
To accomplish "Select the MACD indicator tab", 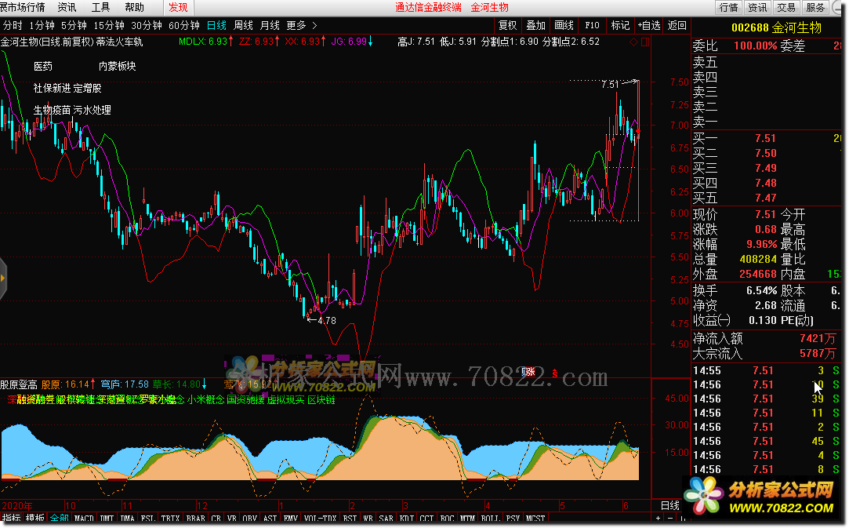I will pyautogui.click(x=84, y=519).
